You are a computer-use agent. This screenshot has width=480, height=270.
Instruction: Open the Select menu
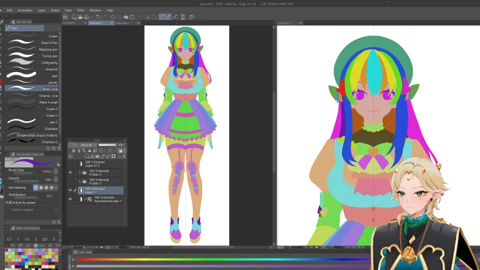point(55,10)
